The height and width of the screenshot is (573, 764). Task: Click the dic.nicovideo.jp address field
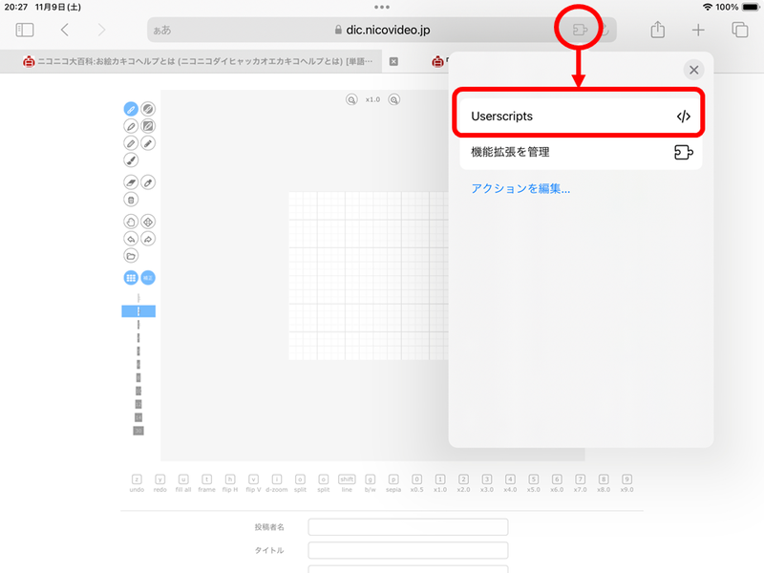tap(382, 30)
